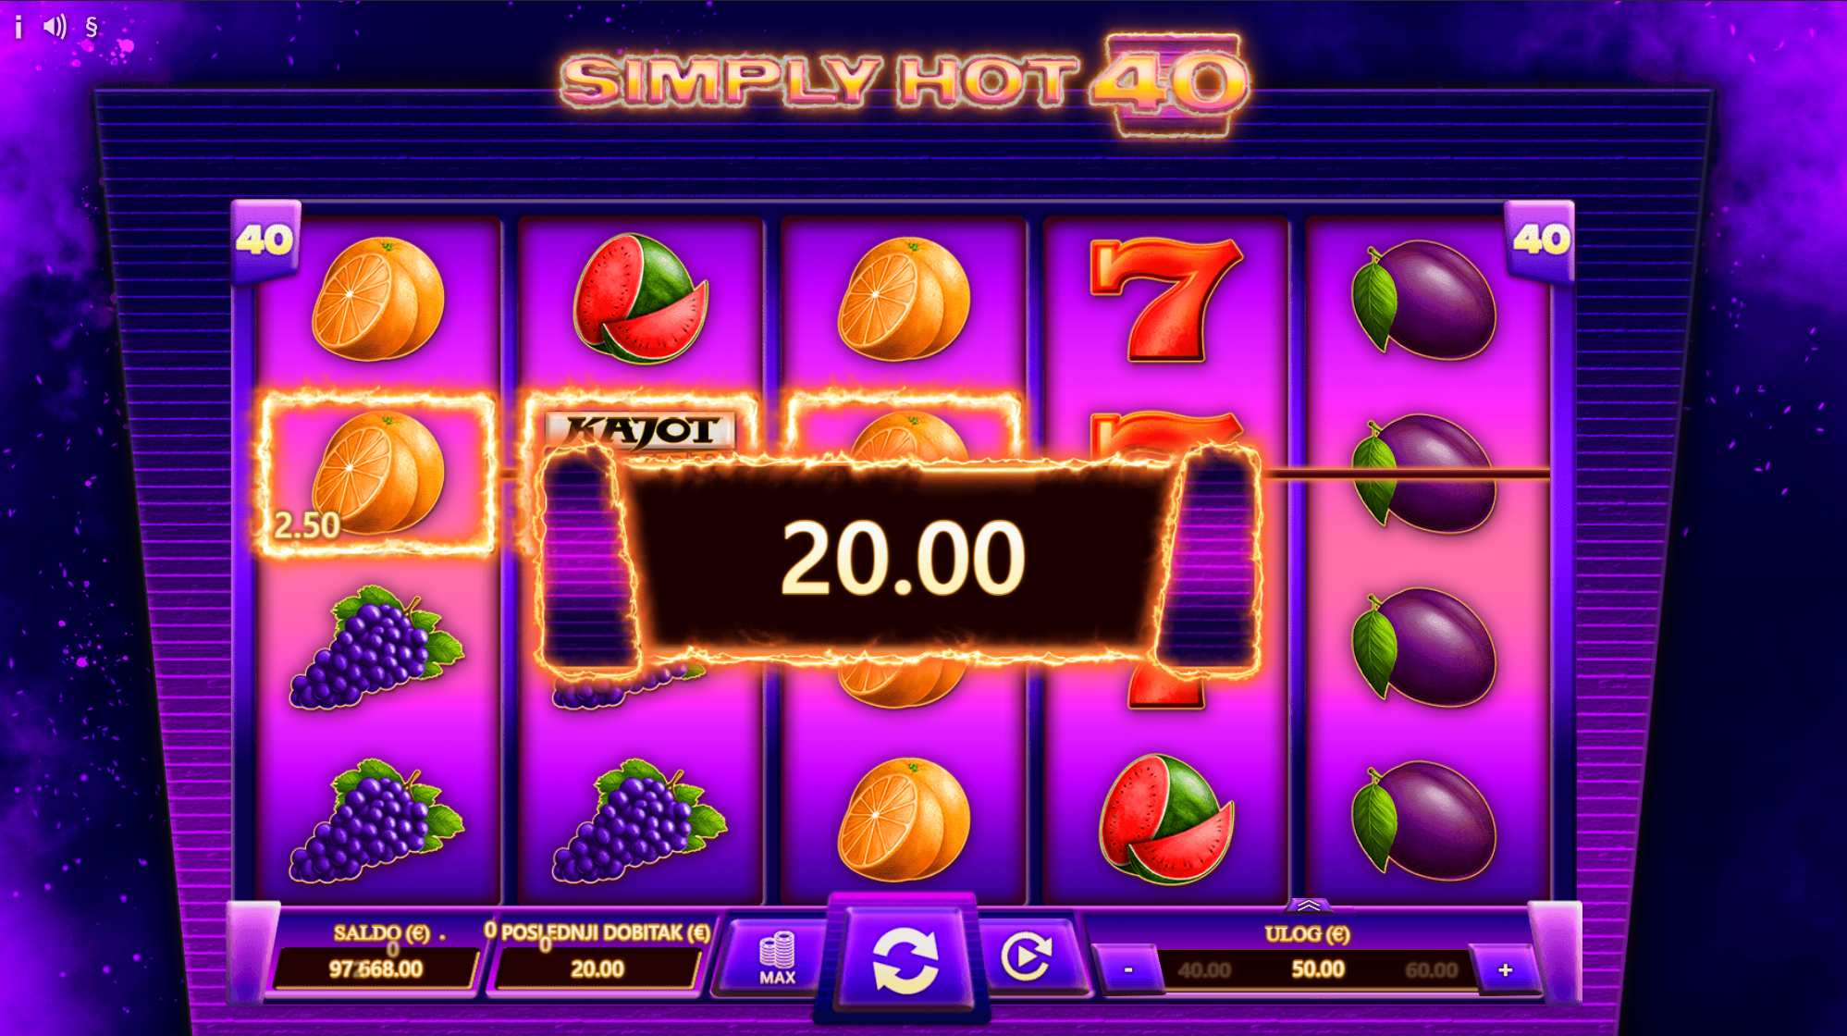
Task: Open the info icon at top left
Action: [x=18, y=27]
